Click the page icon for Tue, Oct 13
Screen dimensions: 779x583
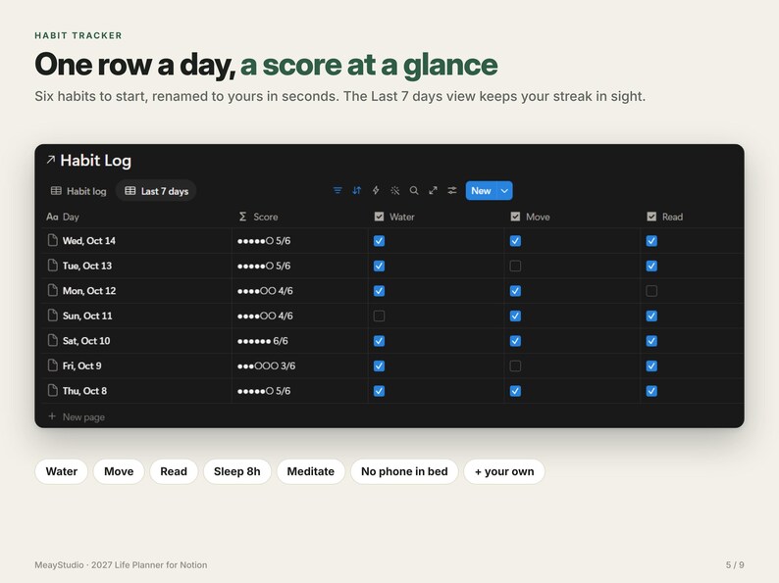click(x=52, y=266)
